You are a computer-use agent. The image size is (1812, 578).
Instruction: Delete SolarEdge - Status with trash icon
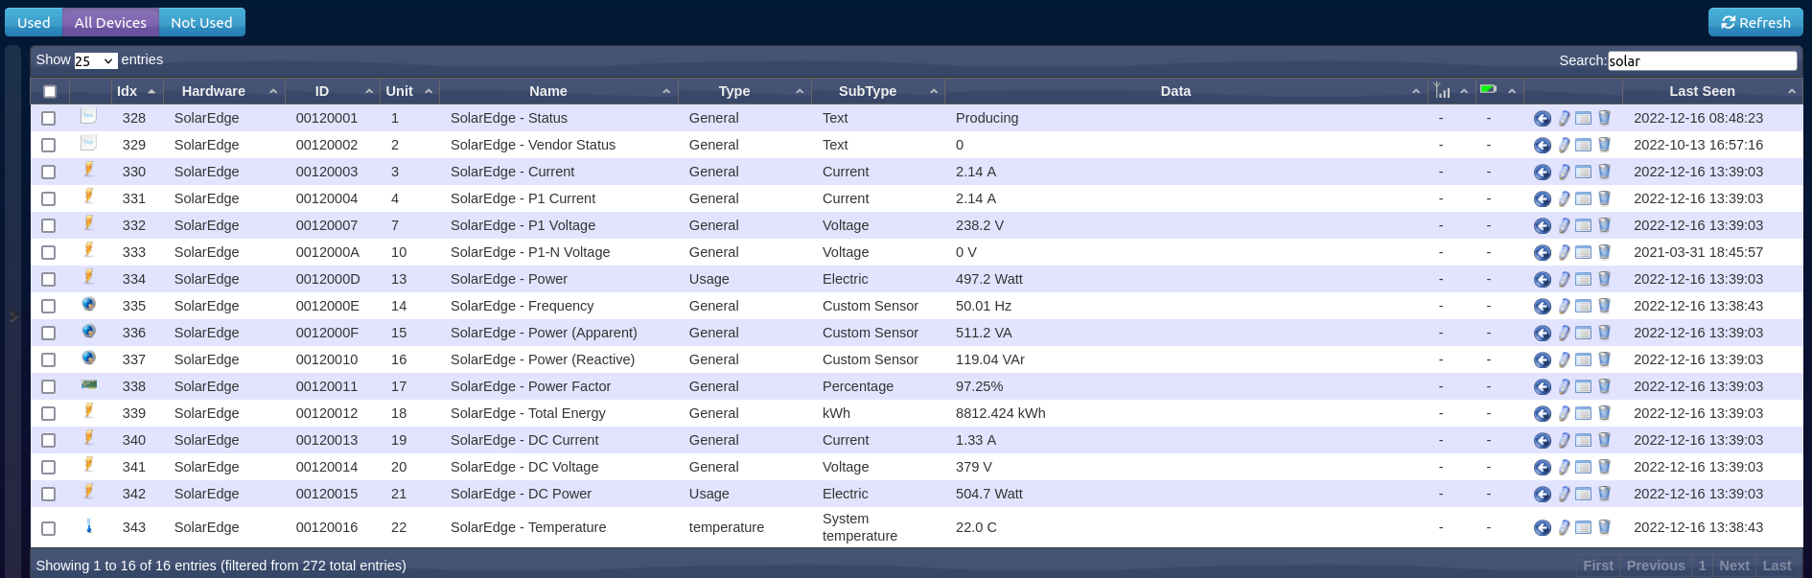(x=1604, y=118)
